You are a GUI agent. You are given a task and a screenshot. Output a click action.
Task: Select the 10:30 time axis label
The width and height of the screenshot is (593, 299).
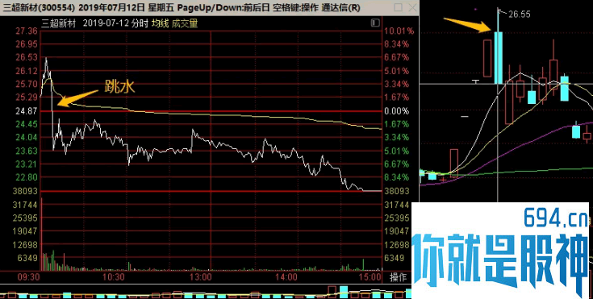pyautogui.click(x=114, y=277)
